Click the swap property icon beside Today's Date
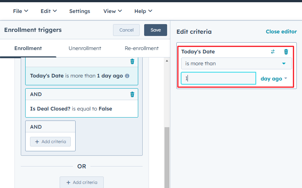 tap(273, 52)
